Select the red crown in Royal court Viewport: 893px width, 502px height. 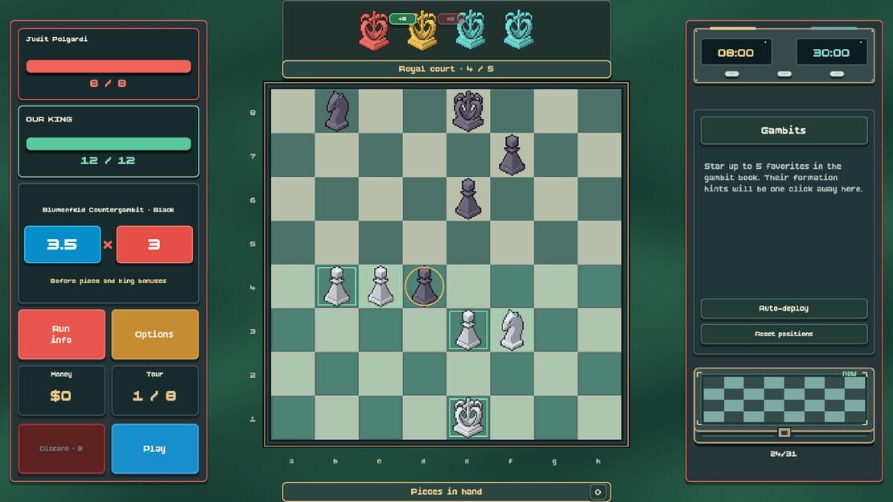[x=373, y=30]
